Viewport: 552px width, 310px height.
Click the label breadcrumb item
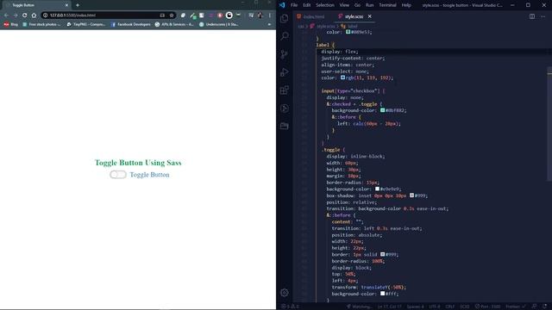[x=349, y=27]
